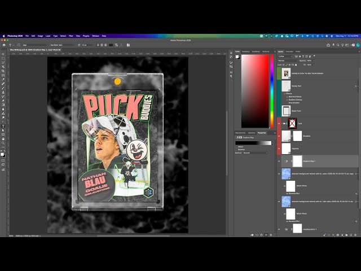The height and width of the screenshot is (271, 361).
Task: Create a new group in Layers panel
Action: 346,235
